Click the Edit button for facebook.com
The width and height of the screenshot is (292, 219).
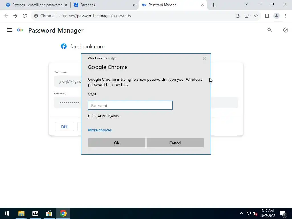pyautogui.click(x=64, y=127)
